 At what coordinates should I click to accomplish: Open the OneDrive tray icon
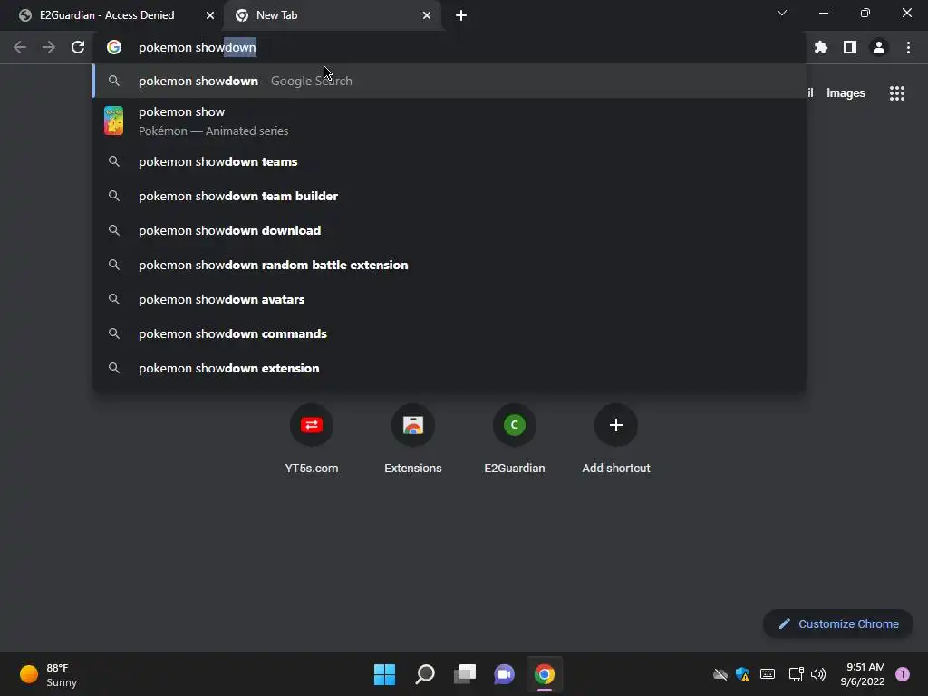tap(720, 674)
